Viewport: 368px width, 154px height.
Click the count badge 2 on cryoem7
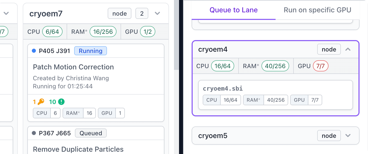pyautogui.click(x=142, y=13)
